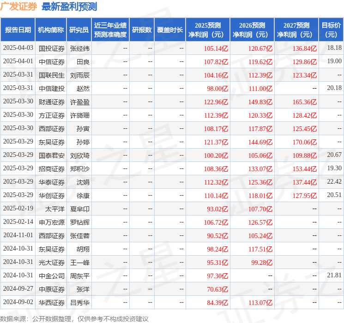Click the 目标价 column header
The image size is (344, 323).
point(331,30)
